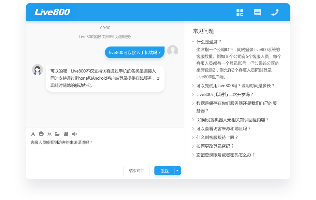Open the emoji picker

[x=41, y=134]
